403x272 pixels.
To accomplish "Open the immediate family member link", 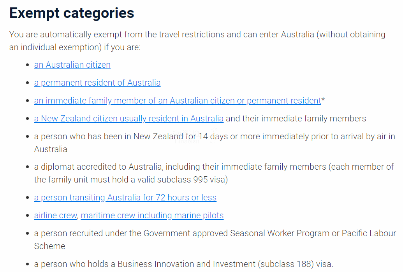I will [177, 101].
